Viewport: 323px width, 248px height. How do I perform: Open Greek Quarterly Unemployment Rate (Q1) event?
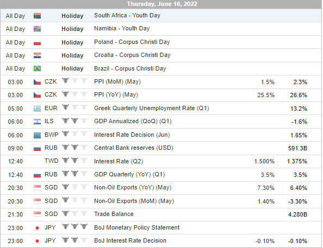[x=151, y=108]
